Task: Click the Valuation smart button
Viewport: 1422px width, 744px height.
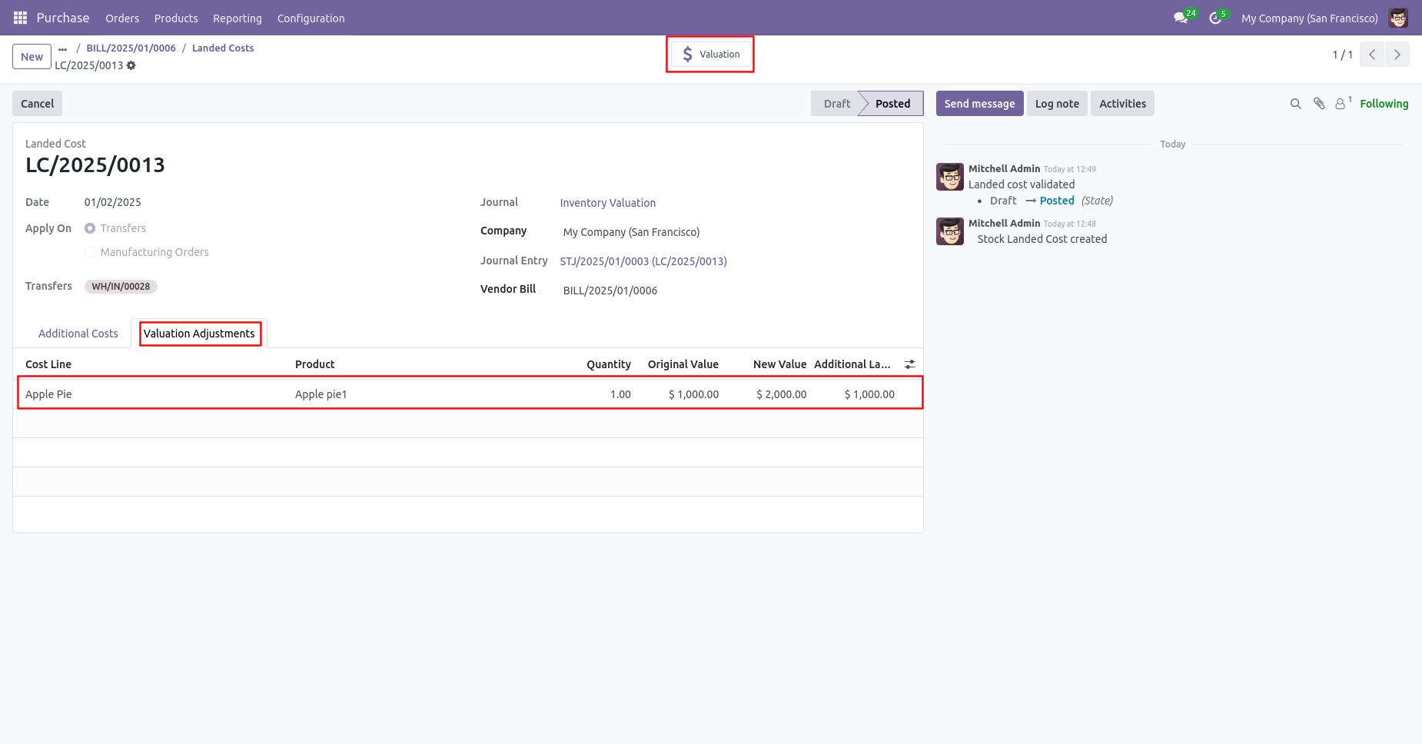Action: [710, 55]
